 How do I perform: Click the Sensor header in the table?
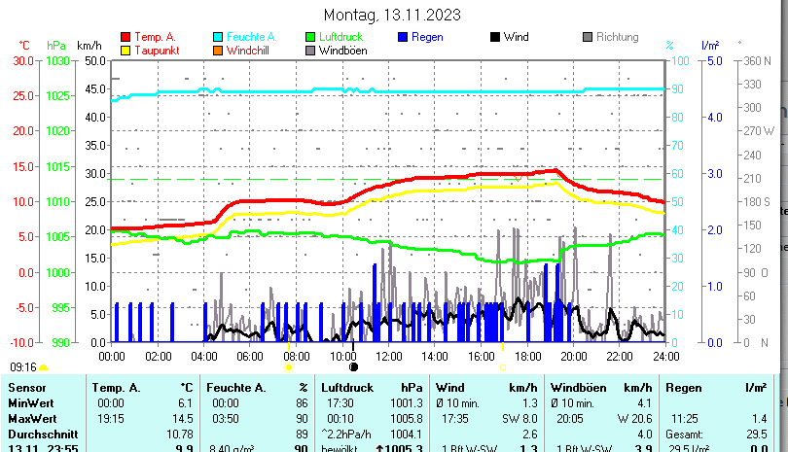coord(28,388)
